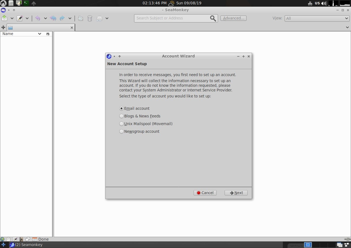Image resolution: width=351 pixels, height=248 pixels.
Task: Click the Delete trash can icon
Action: [90, 18]
